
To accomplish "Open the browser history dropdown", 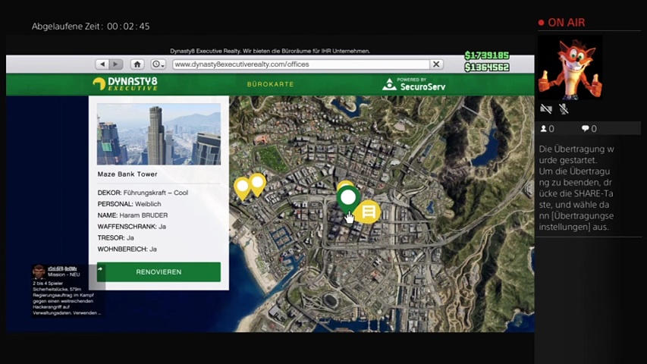I will [x=158, y=64].
